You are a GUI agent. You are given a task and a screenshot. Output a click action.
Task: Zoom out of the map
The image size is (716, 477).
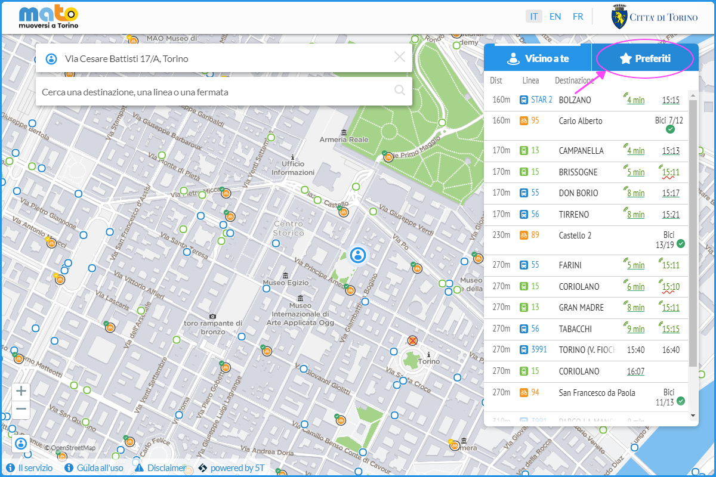click(21, 409)
